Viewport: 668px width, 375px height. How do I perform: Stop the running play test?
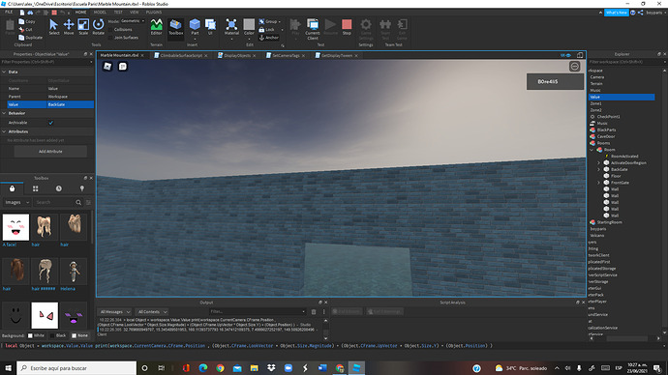[x=347, y=27]
